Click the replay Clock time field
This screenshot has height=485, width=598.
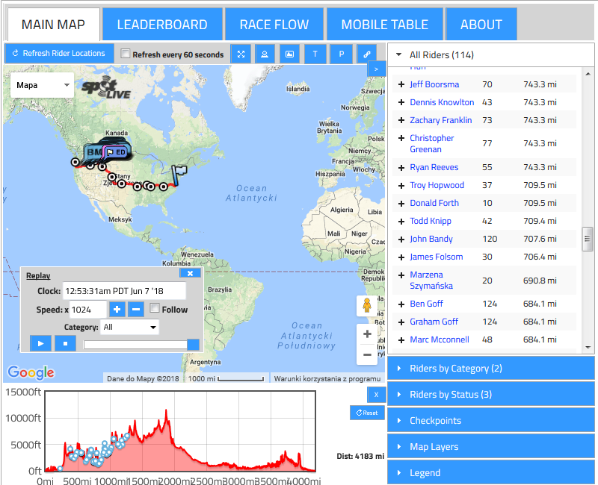pos(124,291)
